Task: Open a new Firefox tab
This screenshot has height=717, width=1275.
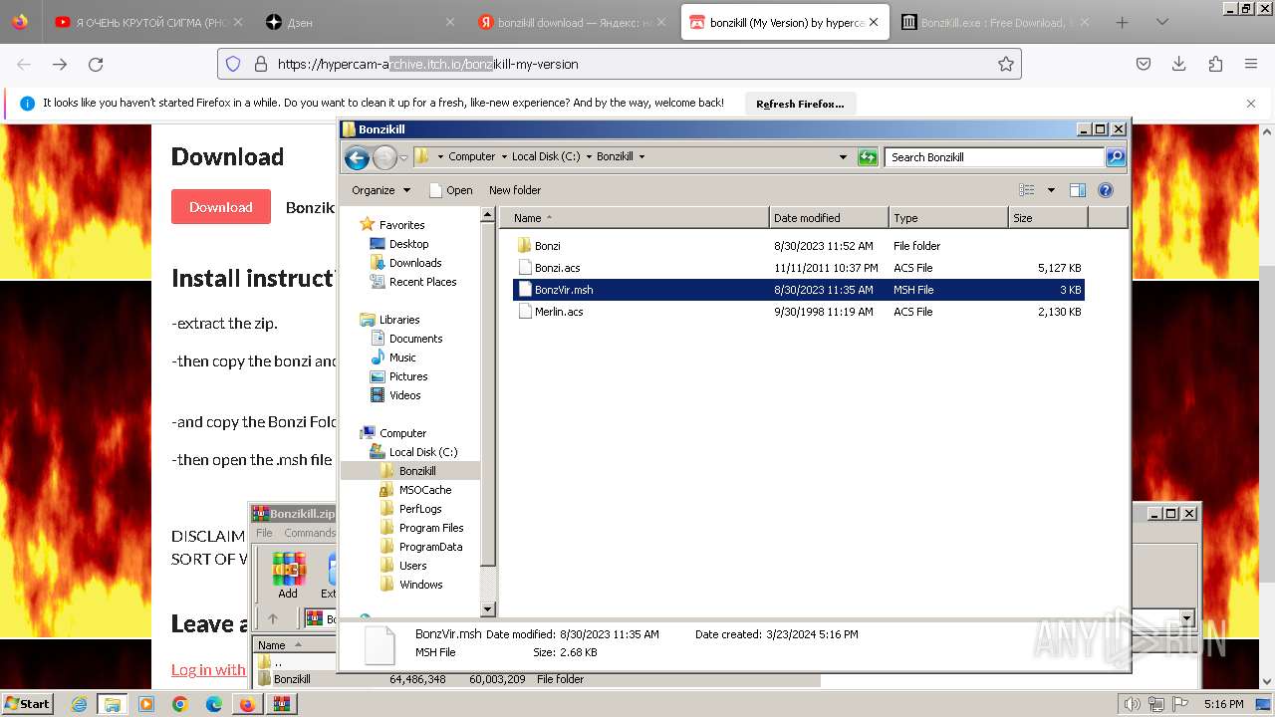Action: pyautogui.click(x=1123, y=22)
